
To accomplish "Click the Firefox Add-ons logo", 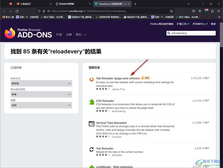I will [28, 33].
